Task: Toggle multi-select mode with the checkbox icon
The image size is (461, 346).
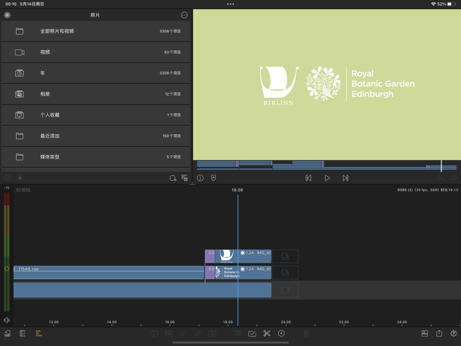Action: point(252,333)
